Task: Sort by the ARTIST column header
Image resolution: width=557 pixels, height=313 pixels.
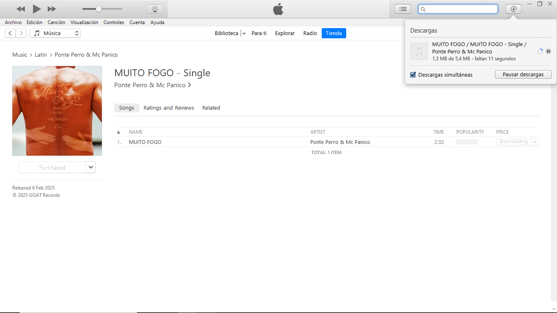Action: [x=318, y=132]
